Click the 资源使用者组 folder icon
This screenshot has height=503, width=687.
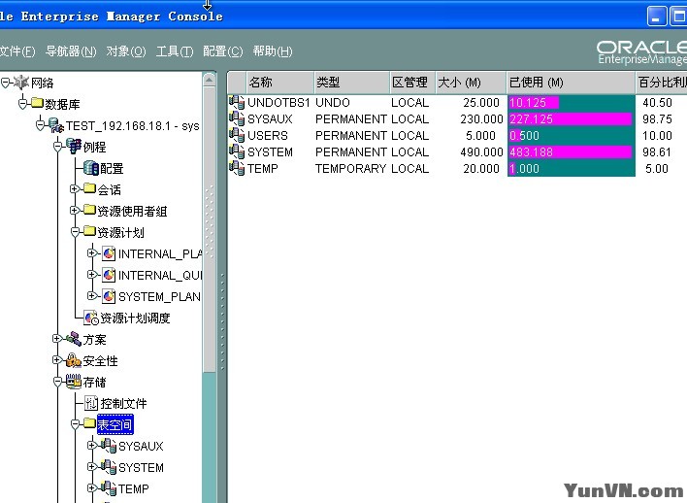coord(89,210)
